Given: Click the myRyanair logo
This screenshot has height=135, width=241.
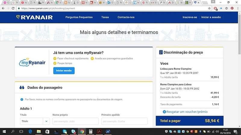Looking at the screenshot, I should (x=32, y=62).
